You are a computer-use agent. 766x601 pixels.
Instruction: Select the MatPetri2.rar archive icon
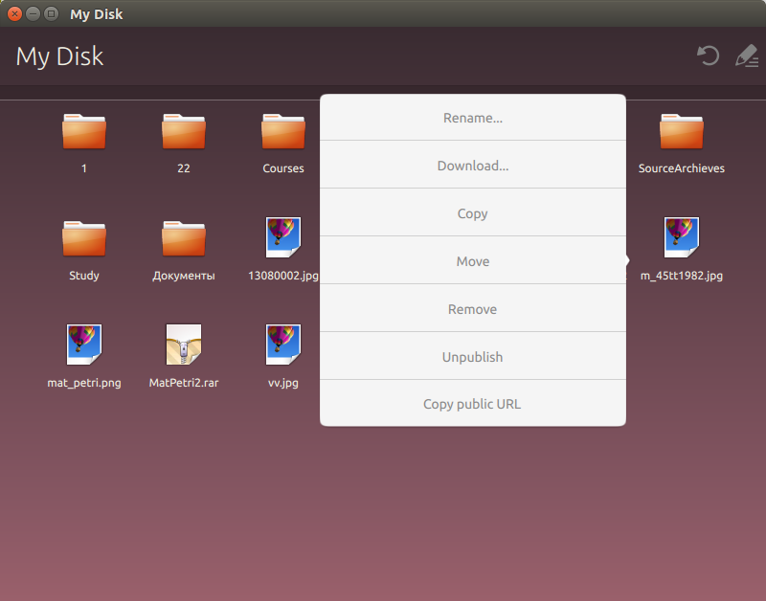pyautogui.click(x=184, y=345)
